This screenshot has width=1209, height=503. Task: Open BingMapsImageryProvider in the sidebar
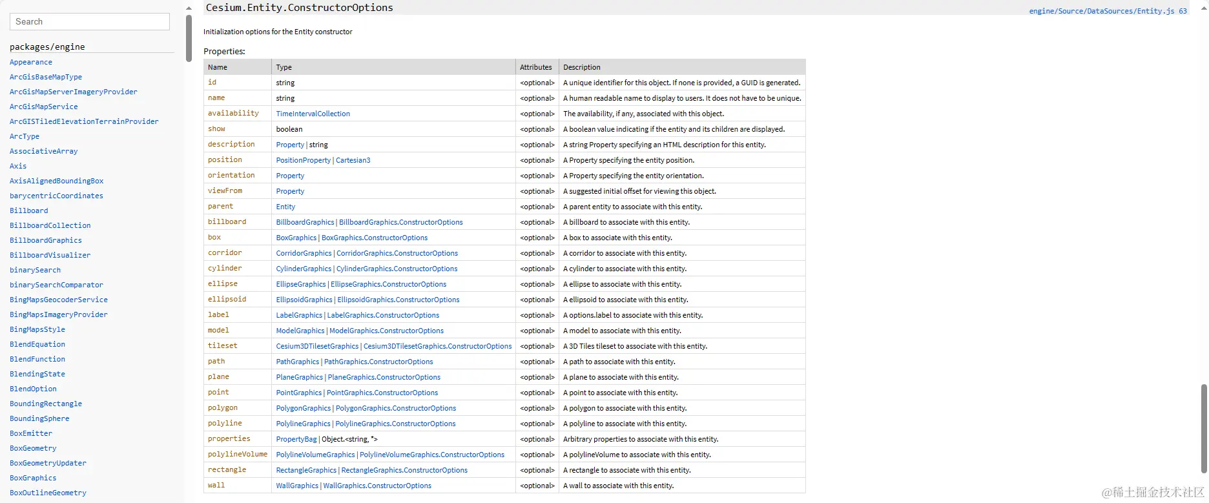(59, 314)
